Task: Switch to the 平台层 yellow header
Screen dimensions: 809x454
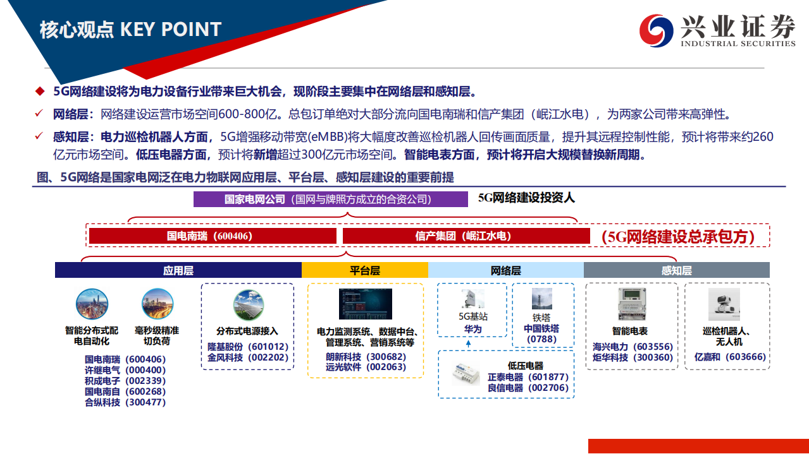Action: pos(365,269)
